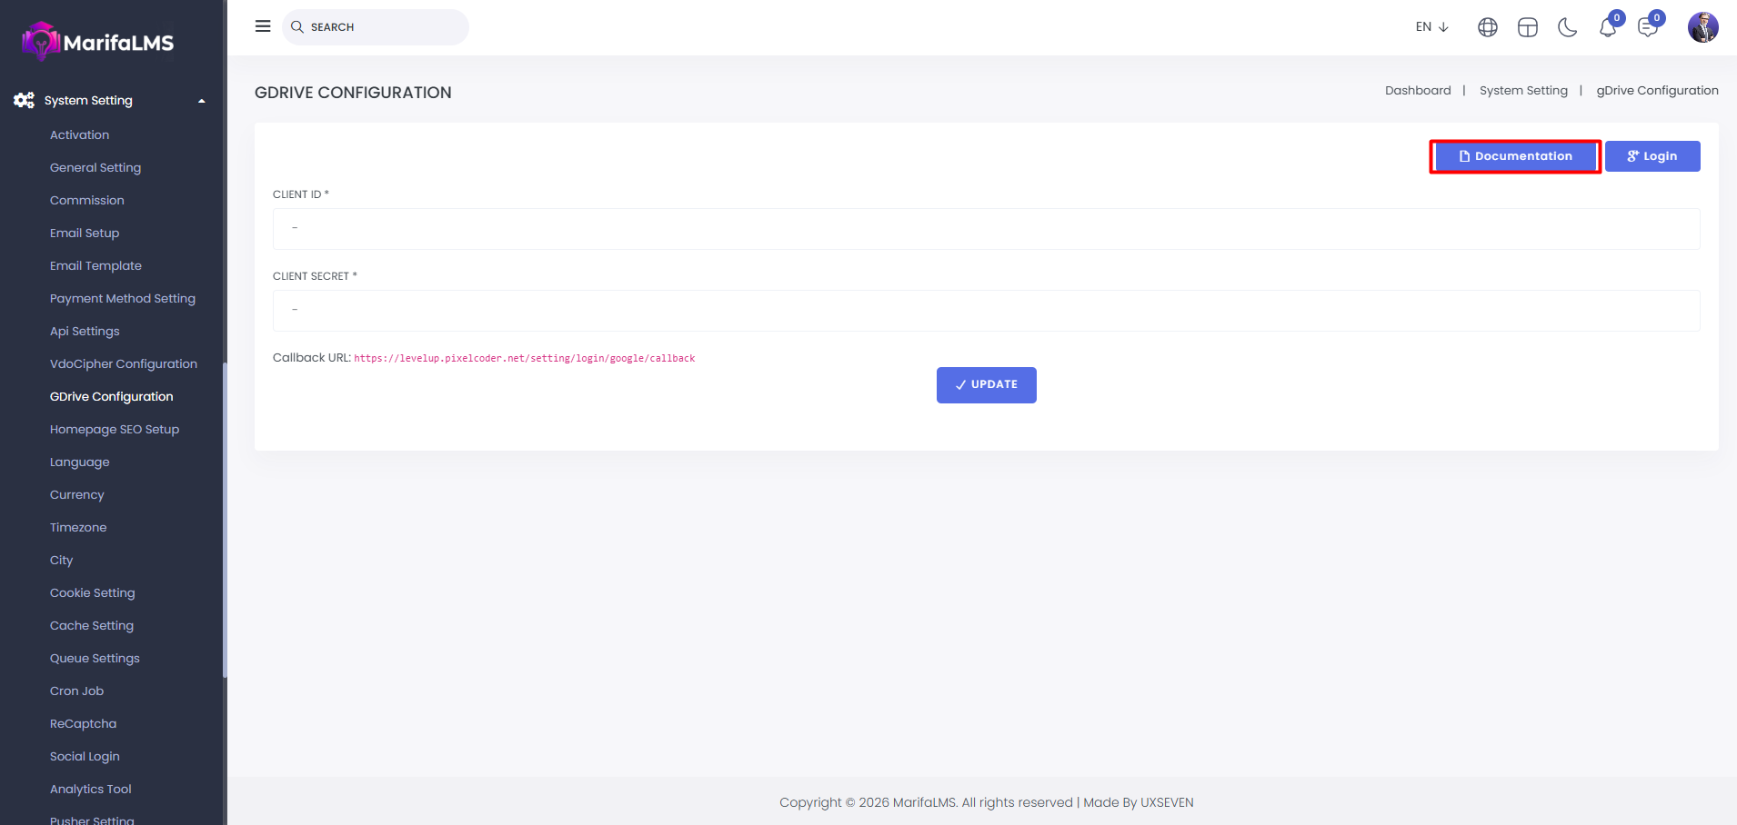Open the layout panel icon in header
Viewport: 1737px width, 825px height.
[1527, 27]
